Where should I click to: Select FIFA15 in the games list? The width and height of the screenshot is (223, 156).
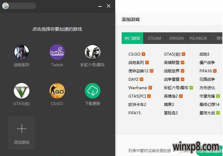pos(134,113)
